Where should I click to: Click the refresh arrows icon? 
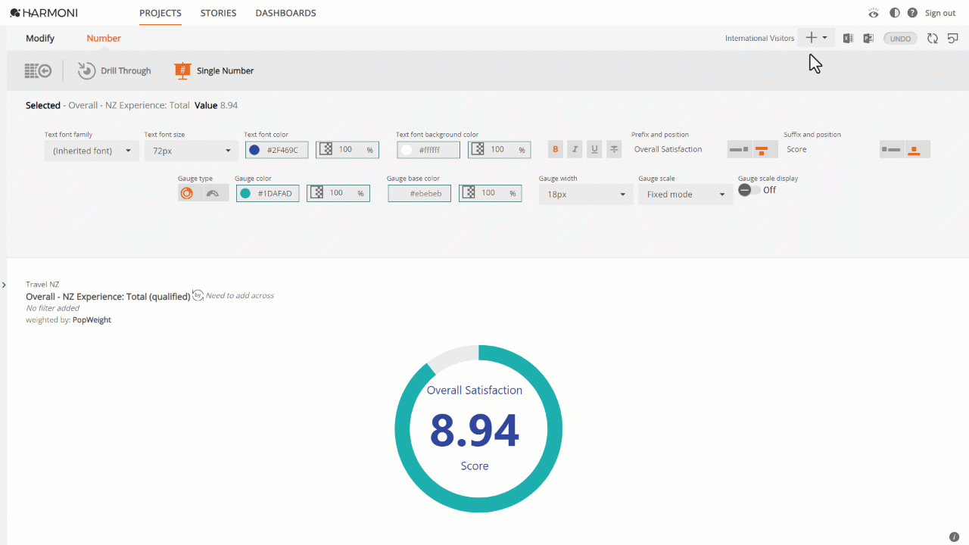(x=933, y=38)
